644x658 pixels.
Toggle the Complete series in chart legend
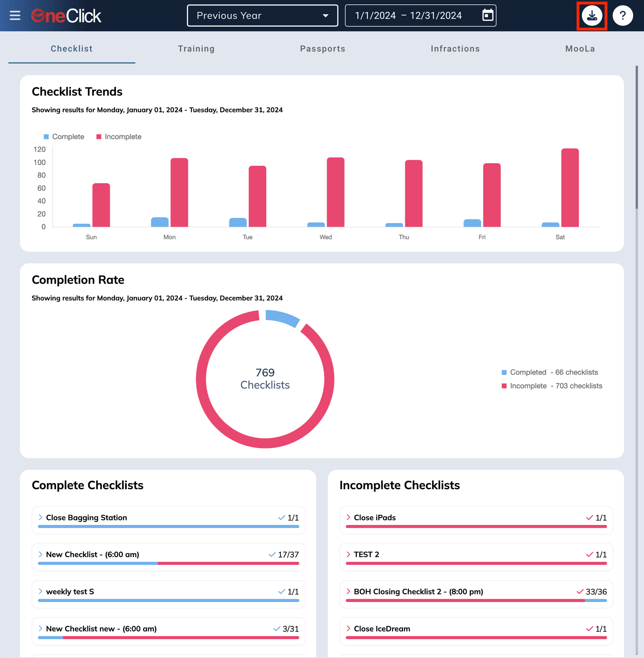[64, 137]
